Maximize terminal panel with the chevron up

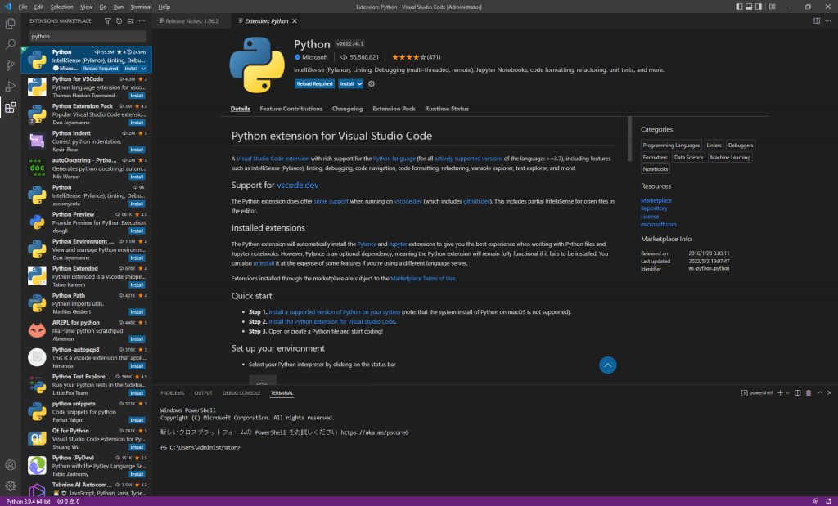(818, 392)
